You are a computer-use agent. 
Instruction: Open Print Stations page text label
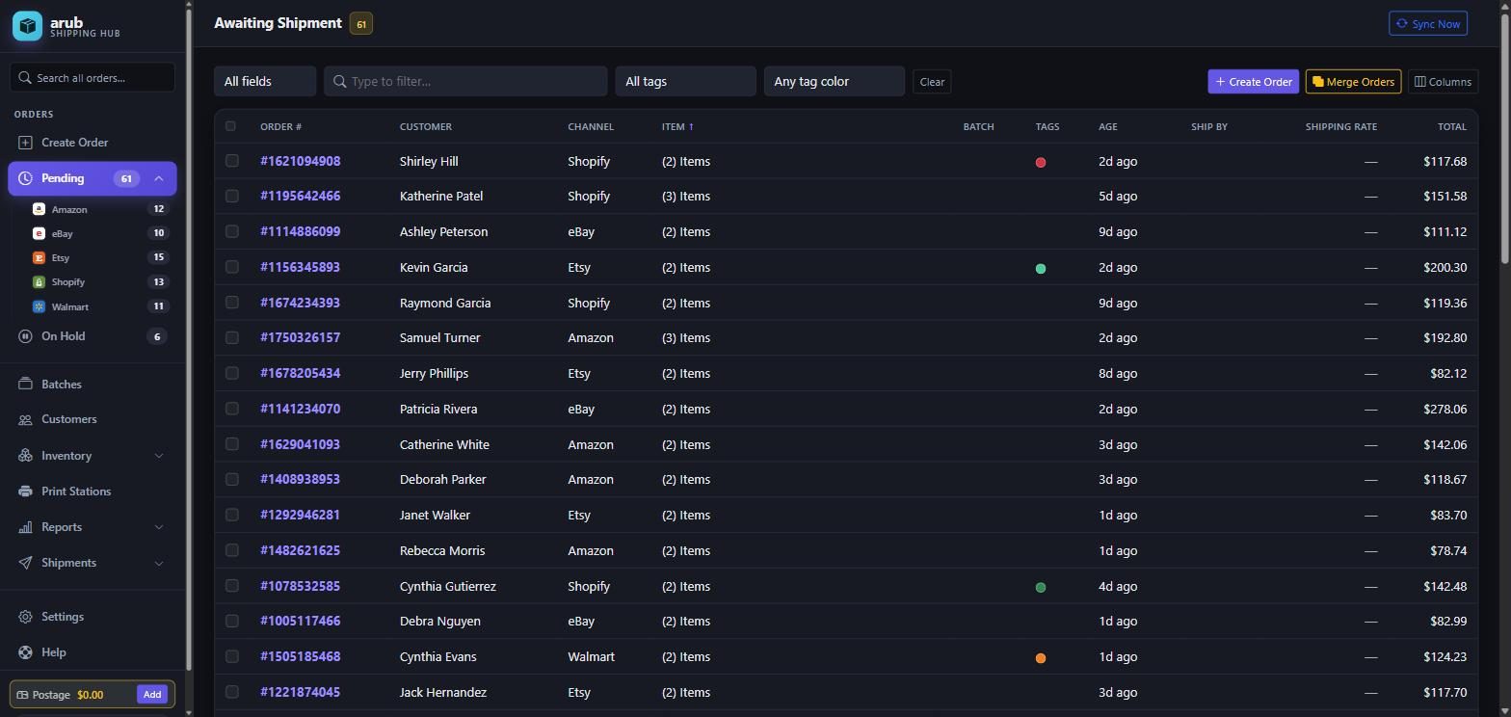(x=76, y=491)
